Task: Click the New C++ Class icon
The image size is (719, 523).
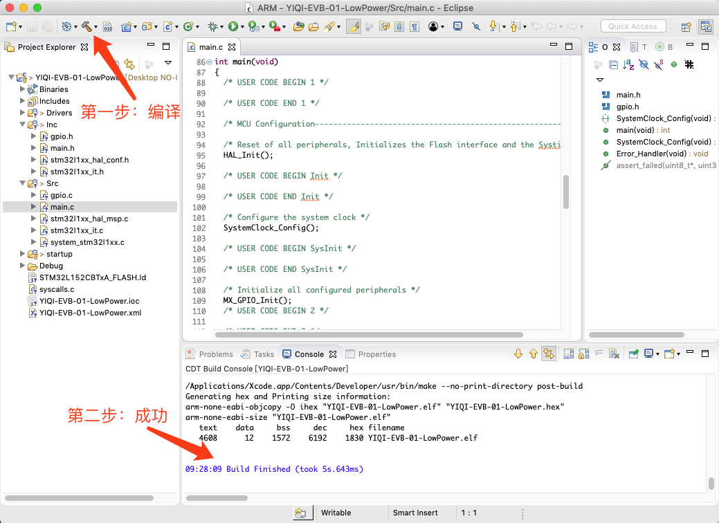Action: click(x=188, y=26)
